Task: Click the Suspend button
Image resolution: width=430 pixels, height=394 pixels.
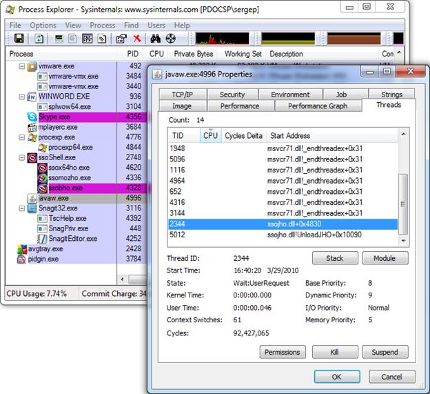Action: click(x=385, y=352)
